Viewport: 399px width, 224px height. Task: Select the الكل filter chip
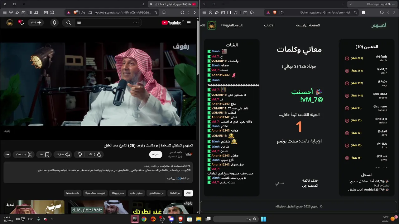(x=188, y=193)
